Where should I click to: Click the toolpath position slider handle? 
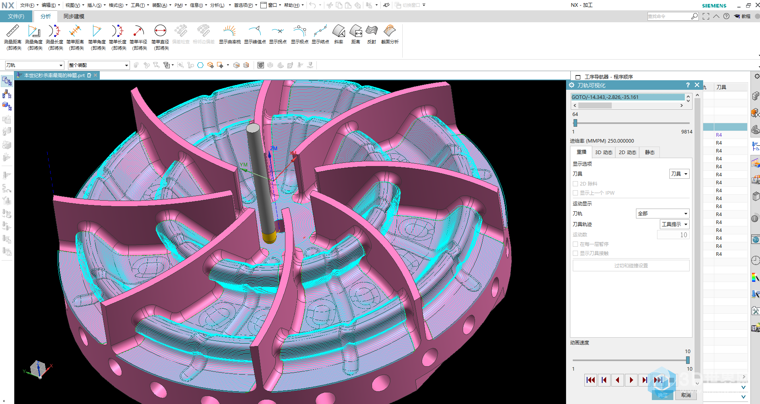(x=575, y=123)
